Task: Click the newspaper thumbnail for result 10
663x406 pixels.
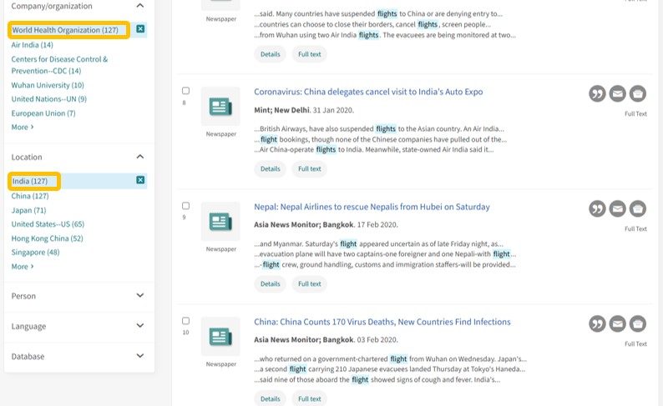Action: point(220,337)
